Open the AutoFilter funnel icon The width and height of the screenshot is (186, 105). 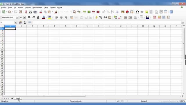(x=117, y=12)
